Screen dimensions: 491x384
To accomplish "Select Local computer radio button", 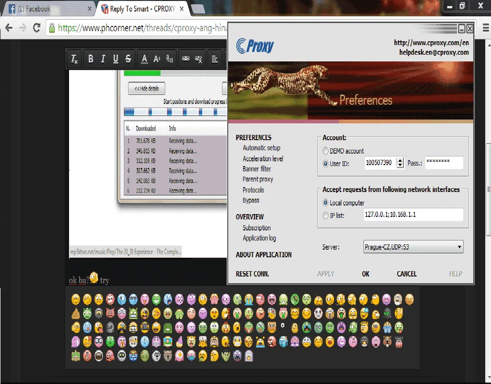I will (x=326, y=203).
